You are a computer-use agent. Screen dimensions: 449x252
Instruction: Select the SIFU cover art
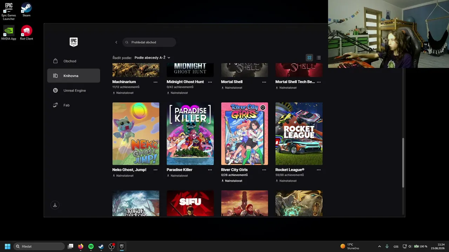tap(190, 203)
